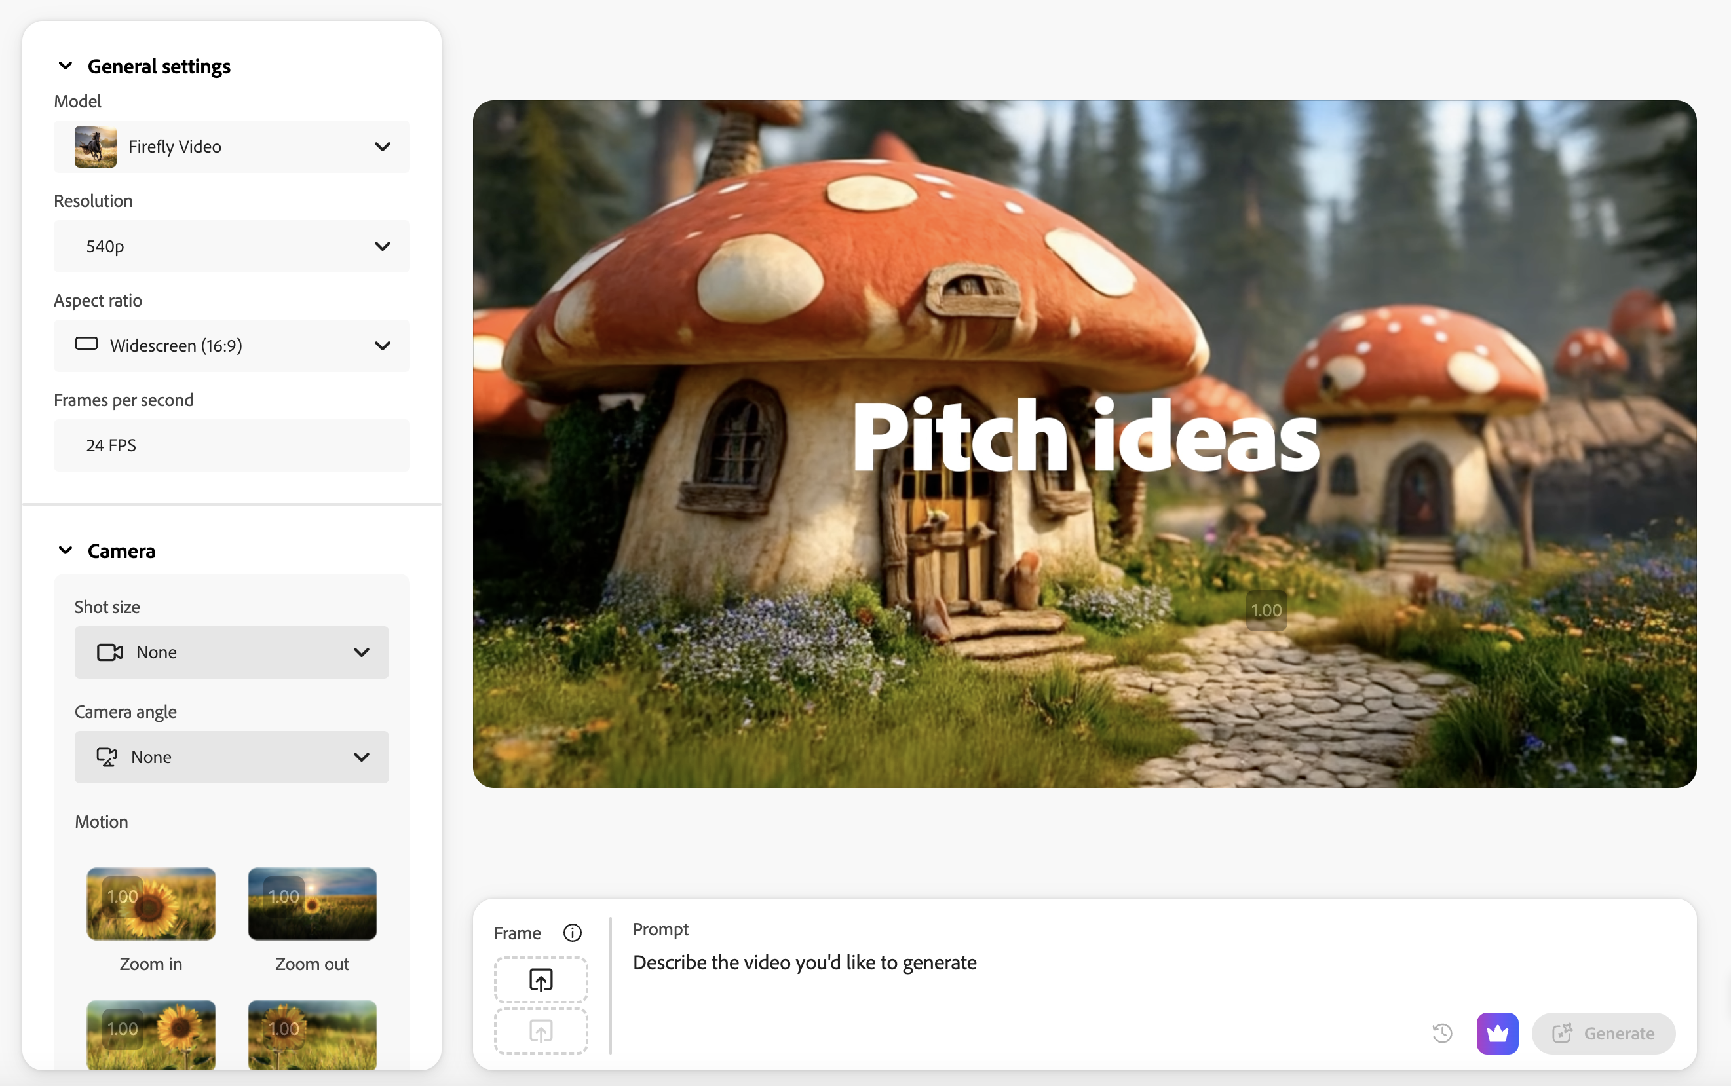Select the Zoom in motion option
Screen dimensions: 1731x1086
pos(151,903)
